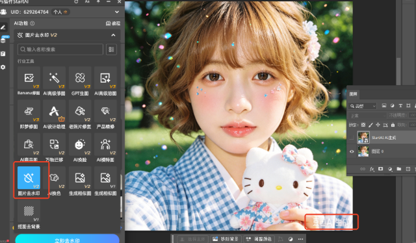Click the settings gear in StartAI sidebar
416x243 pixels.
[x=3, y=67]
